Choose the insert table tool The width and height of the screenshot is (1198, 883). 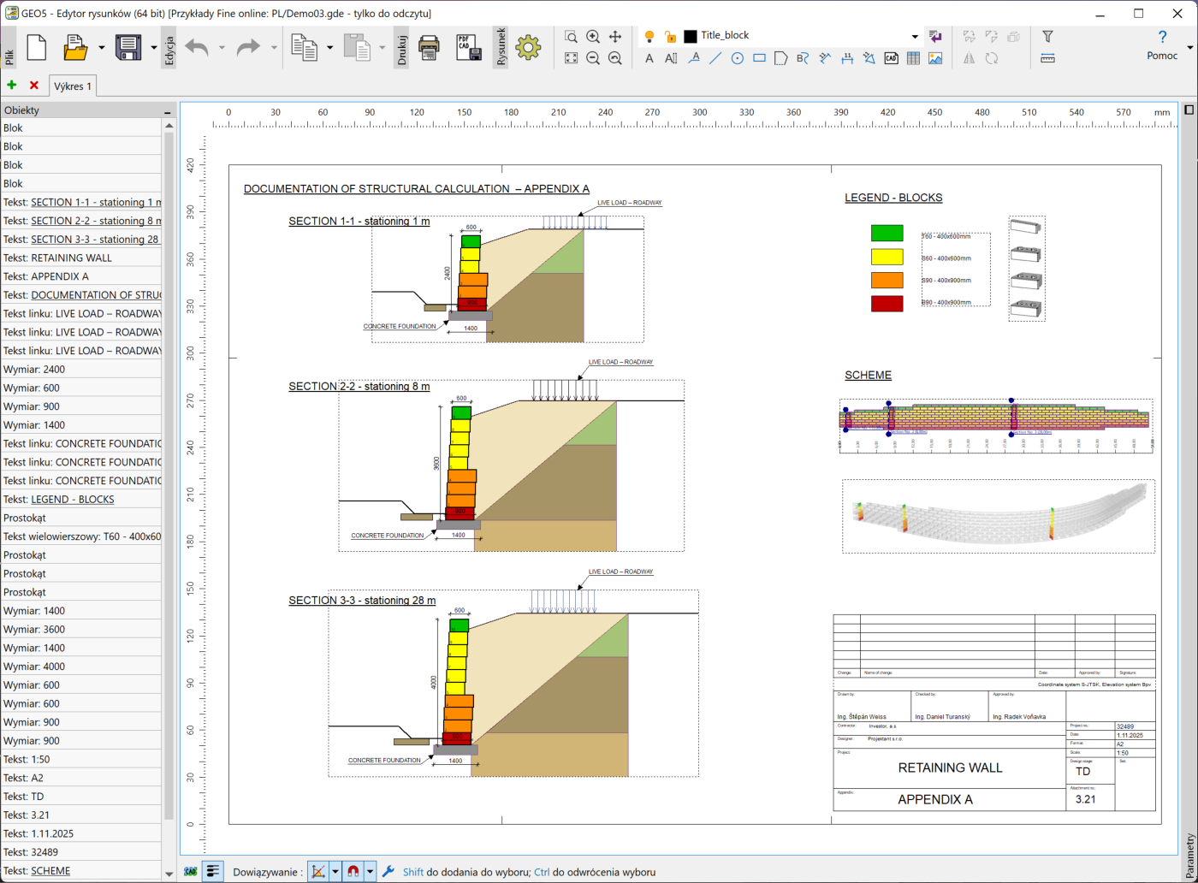[913, 59]
